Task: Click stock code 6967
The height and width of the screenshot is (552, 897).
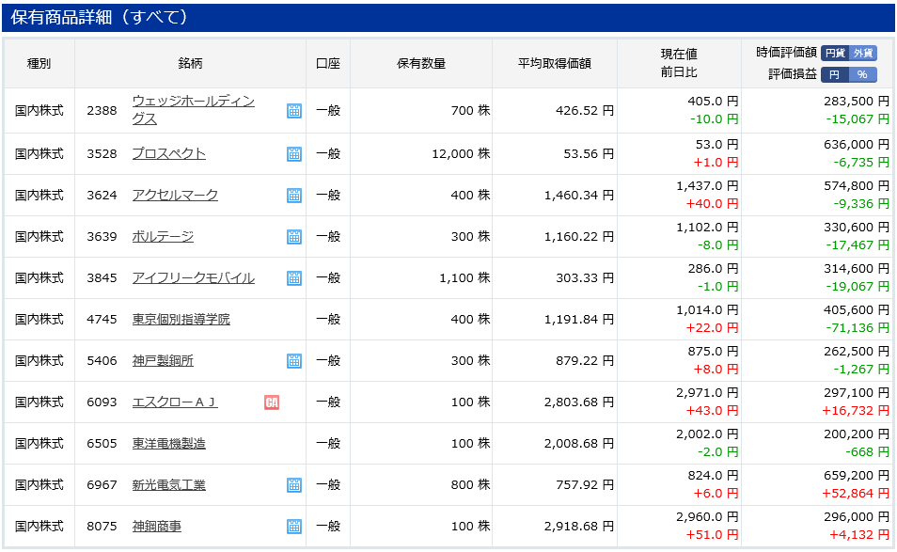Action: pyautogui.click(x=102, y=485)
